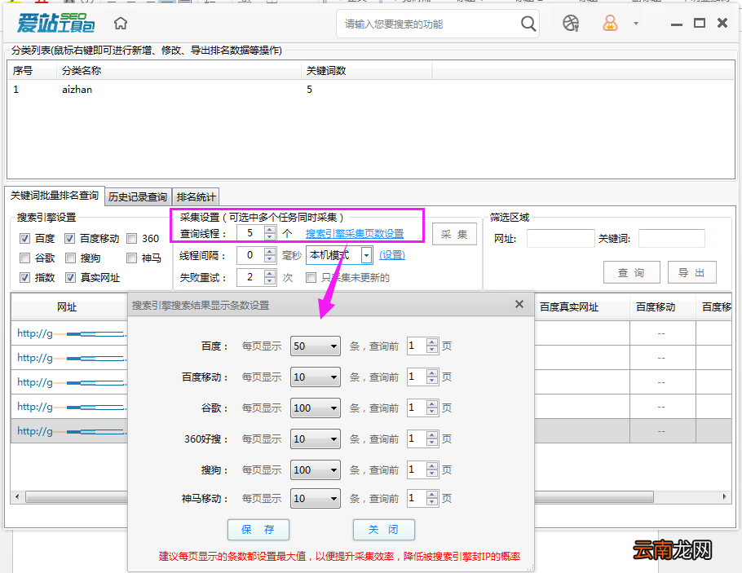Open the 百度 per-page count dropdown
742x573 pixels.
(316, 346)
